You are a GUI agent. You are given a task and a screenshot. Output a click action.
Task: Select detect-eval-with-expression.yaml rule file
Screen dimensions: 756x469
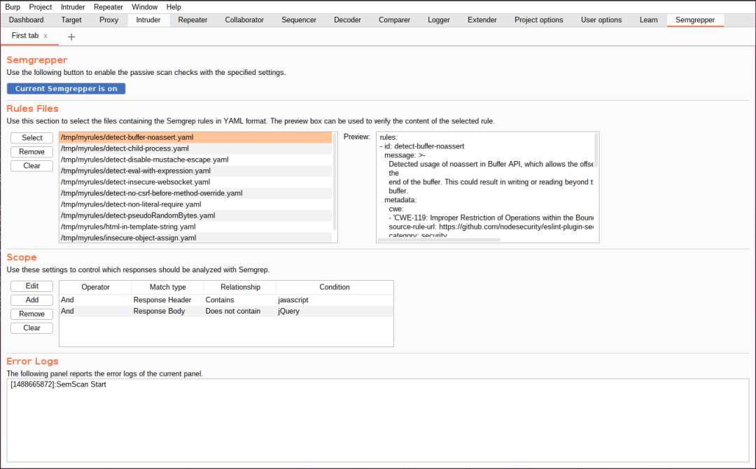click(x=195, y=171)
